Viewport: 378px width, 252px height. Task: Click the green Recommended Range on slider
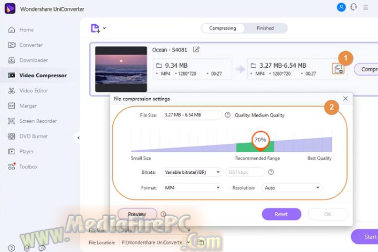pyautogui.click(x=255, y=147)
